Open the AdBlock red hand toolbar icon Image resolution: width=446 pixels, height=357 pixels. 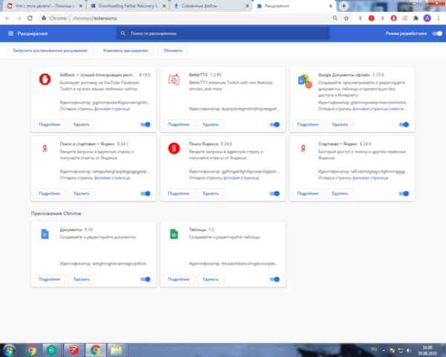(x=393, y=18)
